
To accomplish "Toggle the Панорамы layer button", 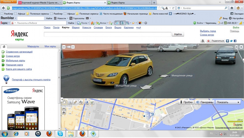I will 205,102.
